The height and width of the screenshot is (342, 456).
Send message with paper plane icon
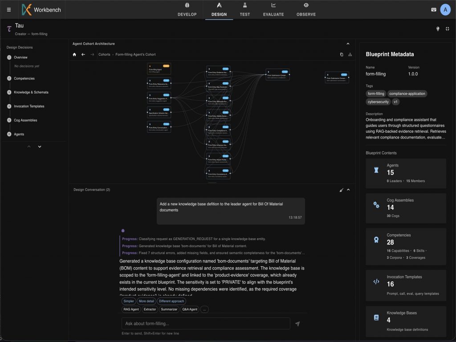coord(297,324)
